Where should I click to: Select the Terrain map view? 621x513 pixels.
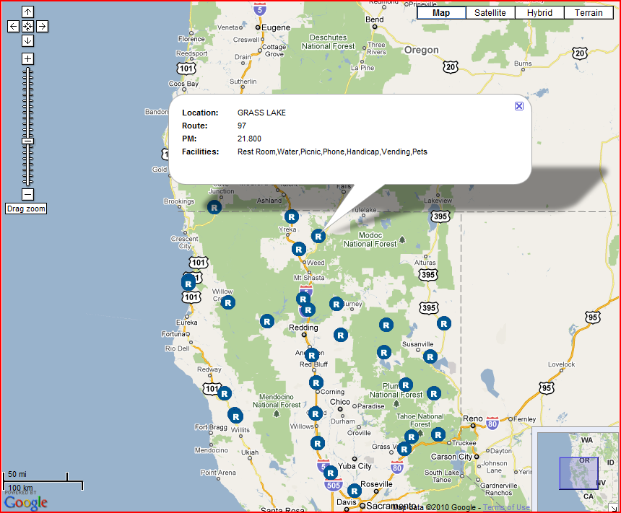[589, 13]
